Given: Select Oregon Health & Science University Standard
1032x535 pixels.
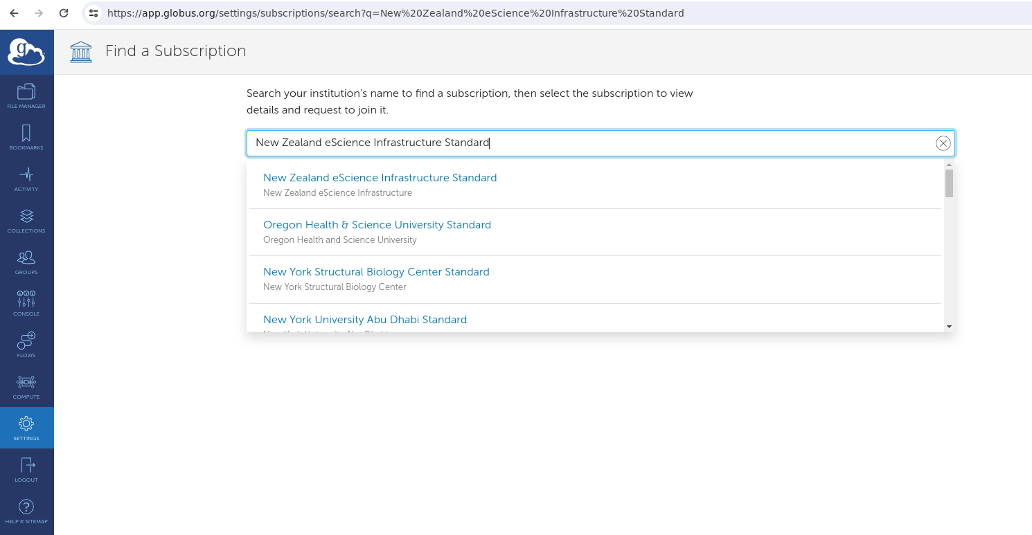Looking at the screenshot, I should tap(596, 232).
